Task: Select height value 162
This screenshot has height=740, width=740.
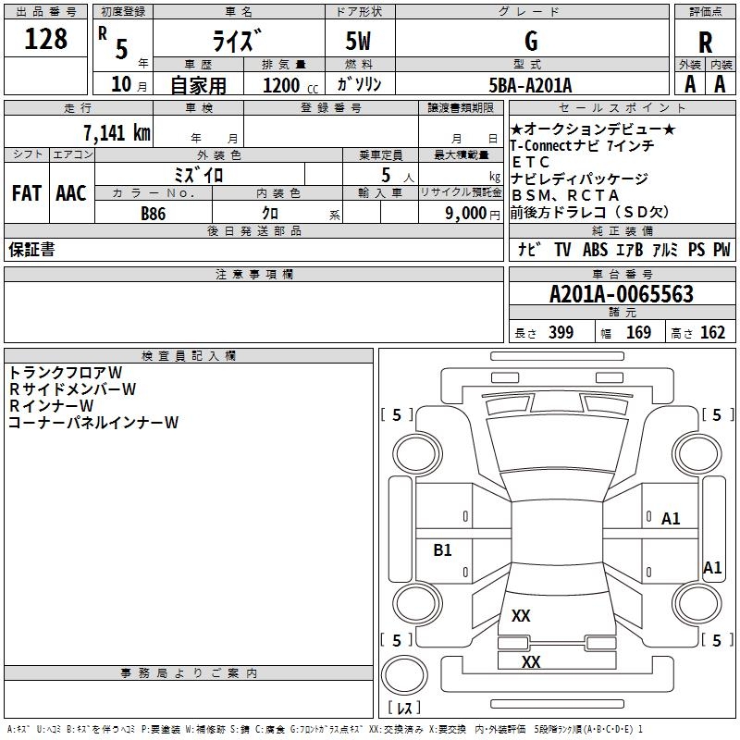Action: 712,332
